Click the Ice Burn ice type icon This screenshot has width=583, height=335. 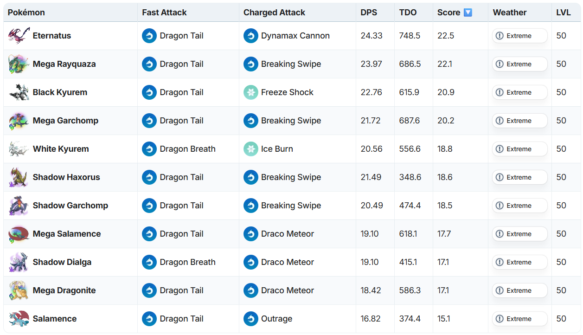pyautogui.click(x=251, y=149)
